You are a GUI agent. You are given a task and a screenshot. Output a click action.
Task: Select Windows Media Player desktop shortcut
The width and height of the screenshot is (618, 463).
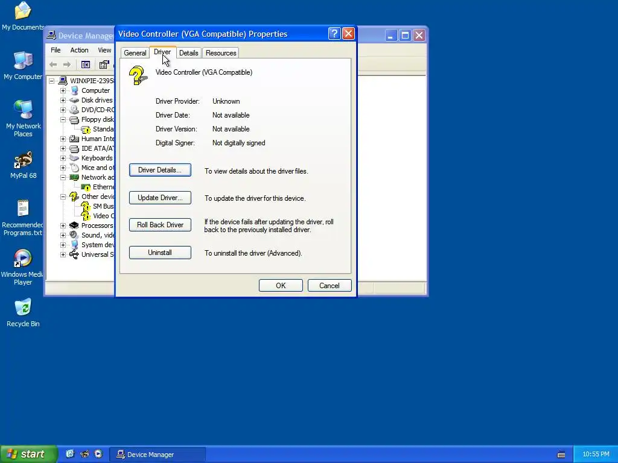coord(23,267)
